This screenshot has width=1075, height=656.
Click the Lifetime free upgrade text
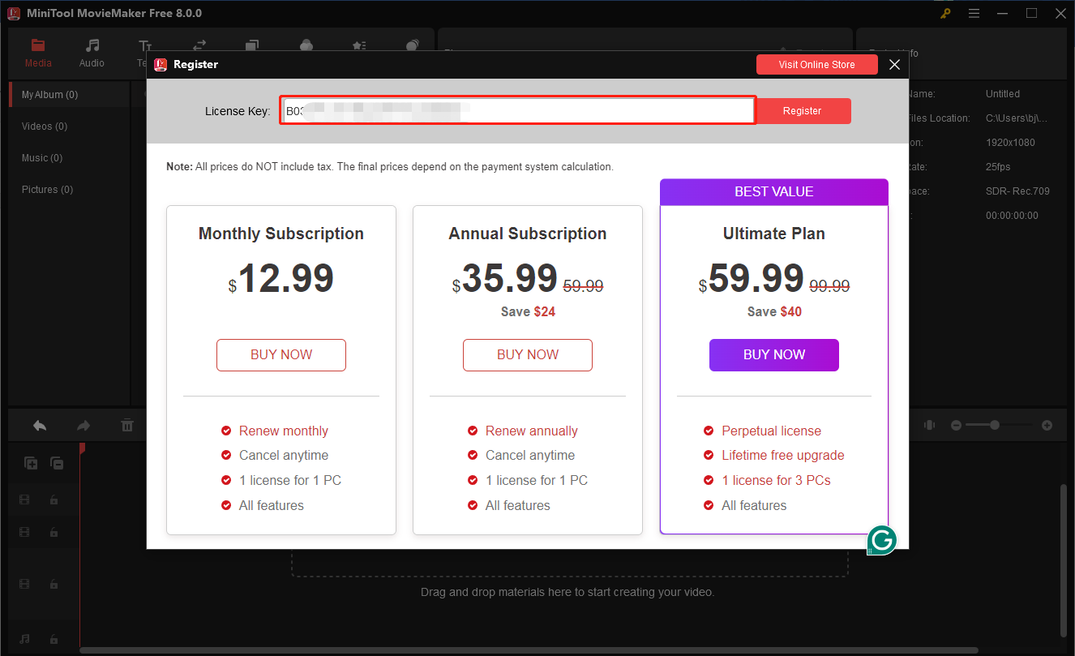[x=783, y=456]
